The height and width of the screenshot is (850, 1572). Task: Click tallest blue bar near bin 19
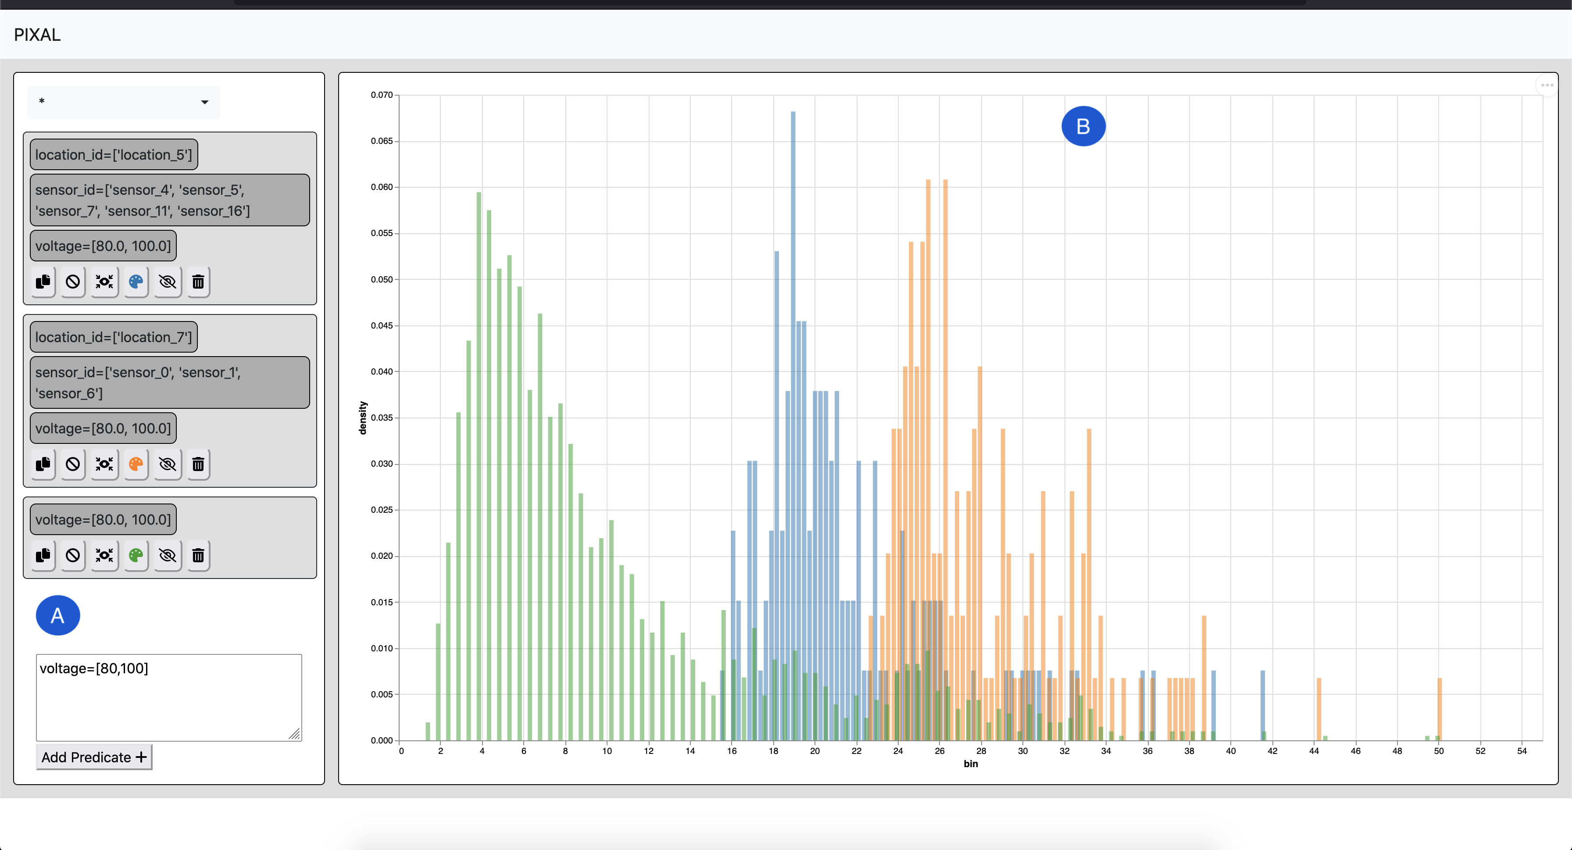[793, 426]
